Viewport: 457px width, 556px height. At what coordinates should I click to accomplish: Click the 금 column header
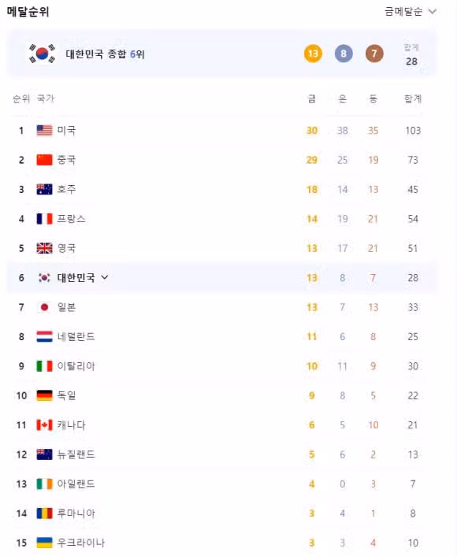pyautogui.click(x=312, y=98)
